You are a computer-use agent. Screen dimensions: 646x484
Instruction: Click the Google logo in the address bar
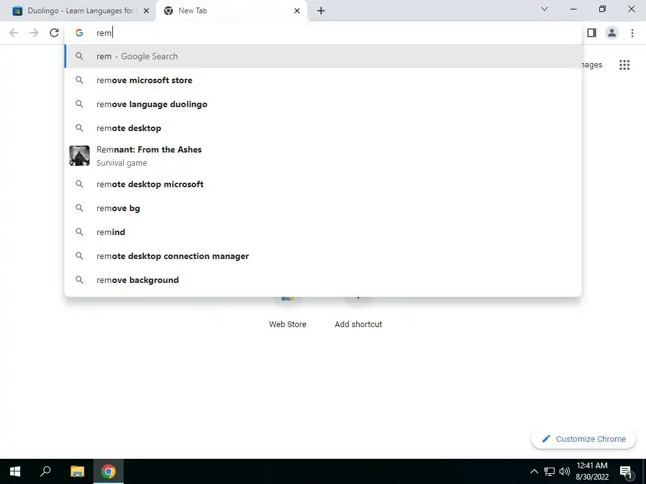coord(79,33)
